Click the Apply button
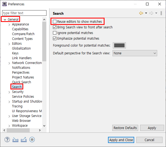Viewport: 166px width, 147px height. (x=152, y=128)
